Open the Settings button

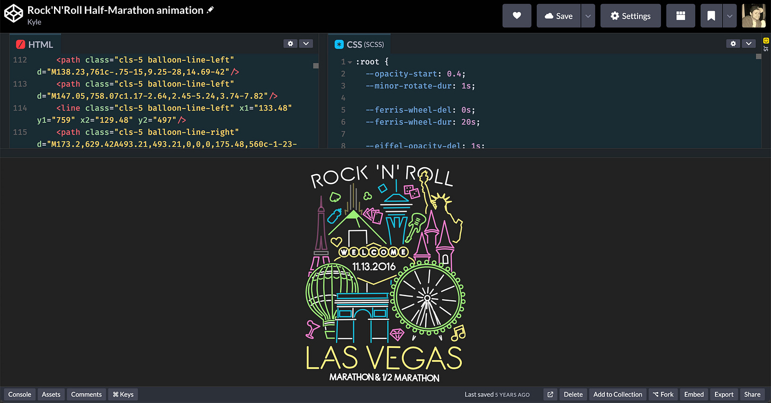click(x=631, y=16)
